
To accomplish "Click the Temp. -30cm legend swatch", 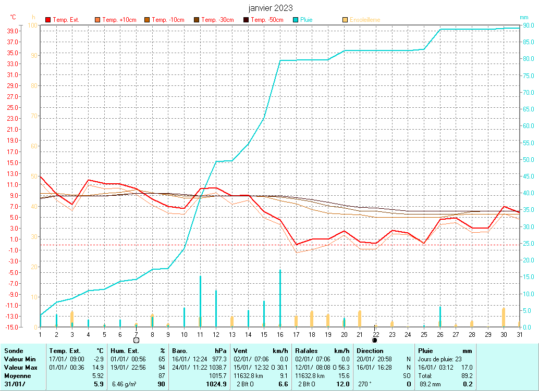I will coord(197,20).
